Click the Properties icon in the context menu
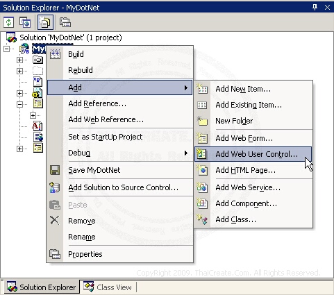 55,254
